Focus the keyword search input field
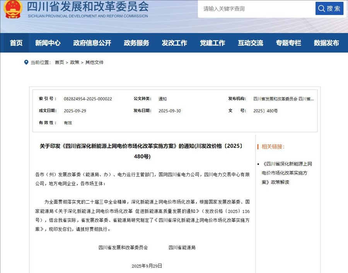The image size is (348, 273). coord(255,8)
